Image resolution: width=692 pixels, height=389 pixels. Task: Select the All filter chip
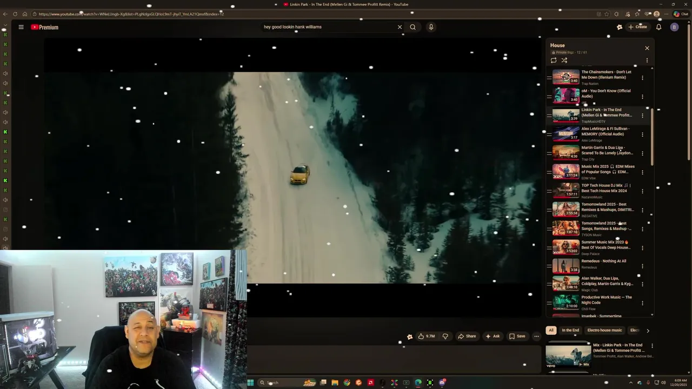pyautogui.click(x=551, y=330)
